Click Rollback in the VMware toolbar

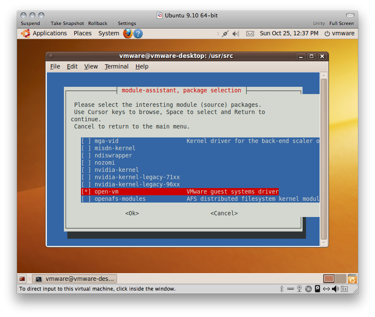point(98,23)
